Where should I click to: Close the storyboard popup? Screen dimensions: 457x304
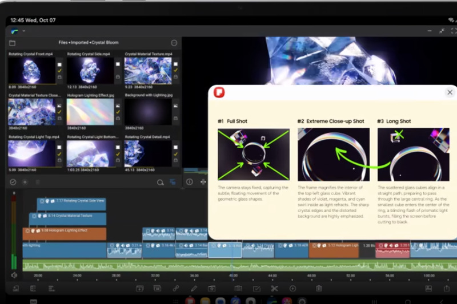450,92
